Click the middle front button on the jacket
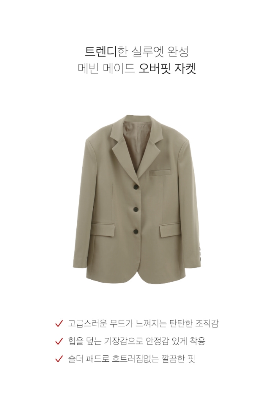 pos(137,209)
